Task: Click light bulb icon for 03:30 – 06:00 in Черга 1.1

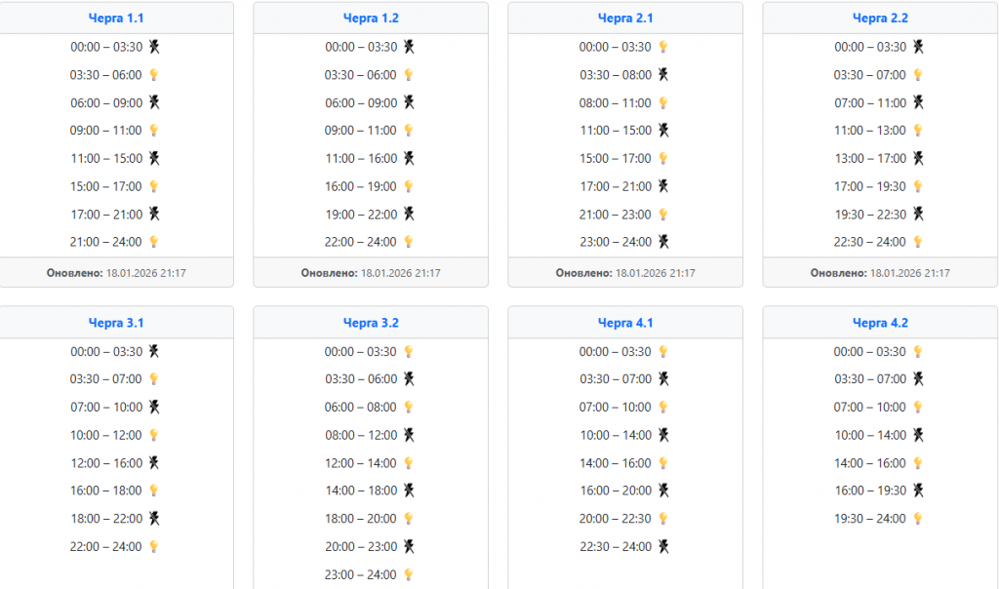Action: pos(153,75)
